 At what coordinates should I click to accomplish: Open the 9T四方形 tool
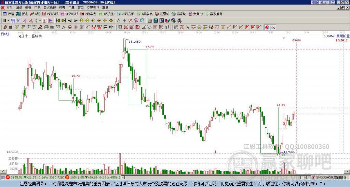click(126, 14)
